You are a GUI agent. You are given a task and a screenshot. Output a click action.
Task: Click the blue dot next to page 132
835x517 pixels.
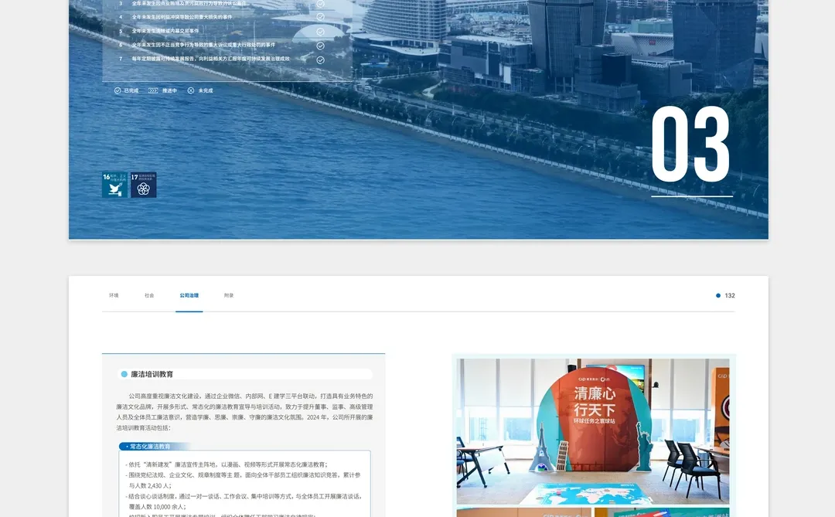(720, 295)
